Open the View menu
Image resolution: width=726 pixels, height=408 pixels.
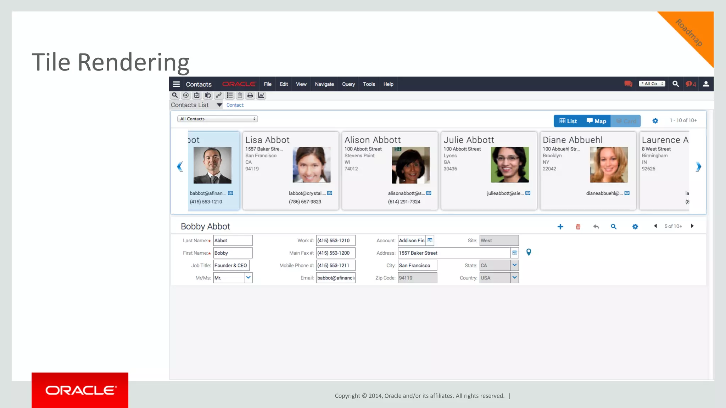[301, 84]
